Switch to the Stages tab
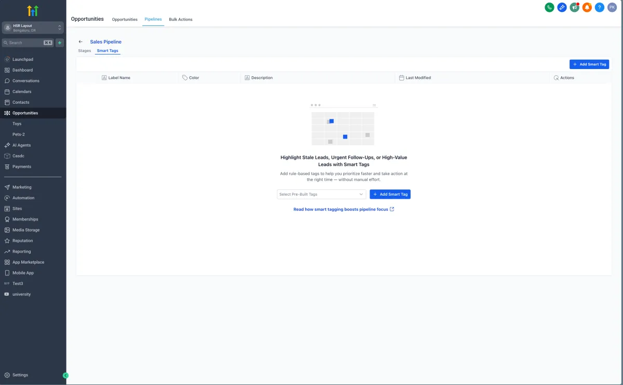 coord(85,51)
